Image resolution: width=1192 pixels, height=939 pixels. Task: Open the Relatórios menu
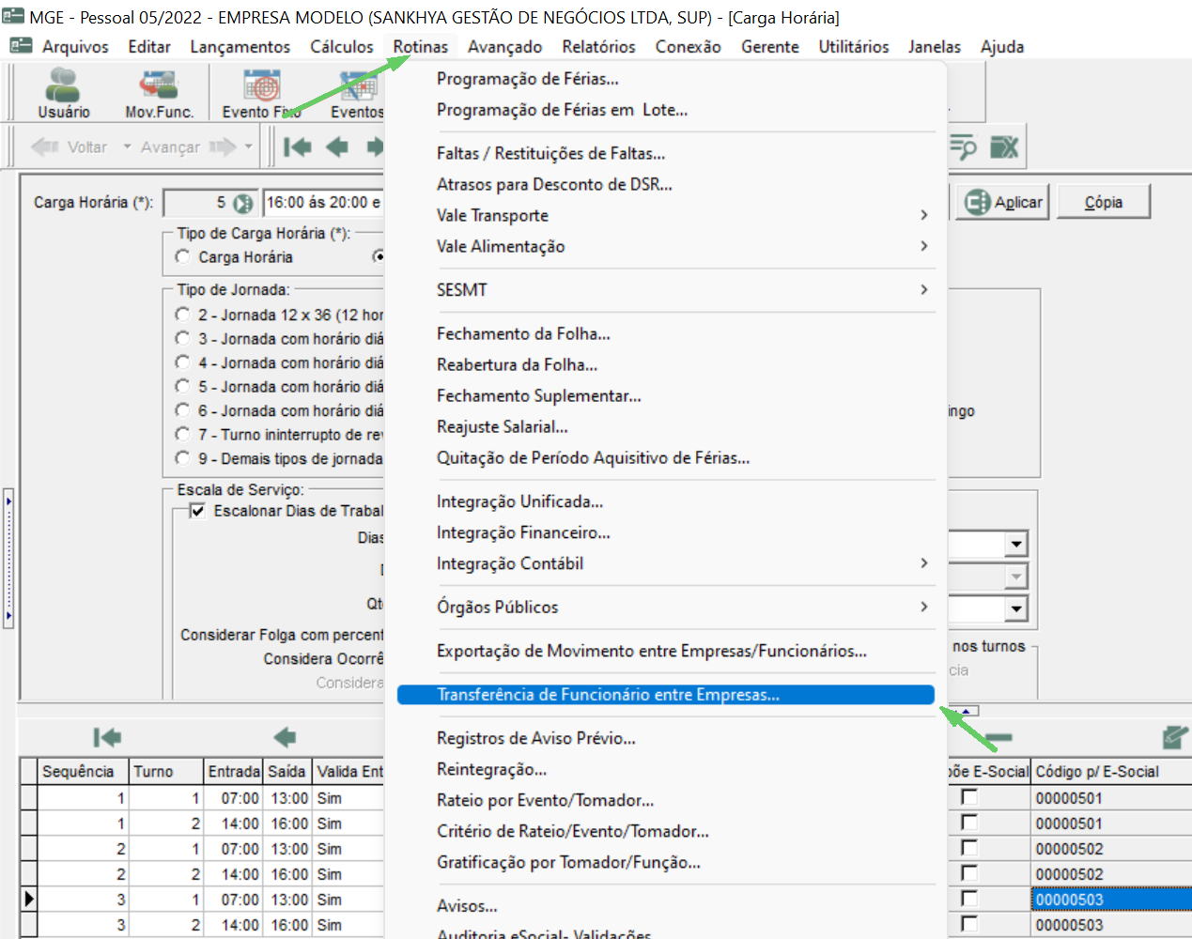pos(598,46)
